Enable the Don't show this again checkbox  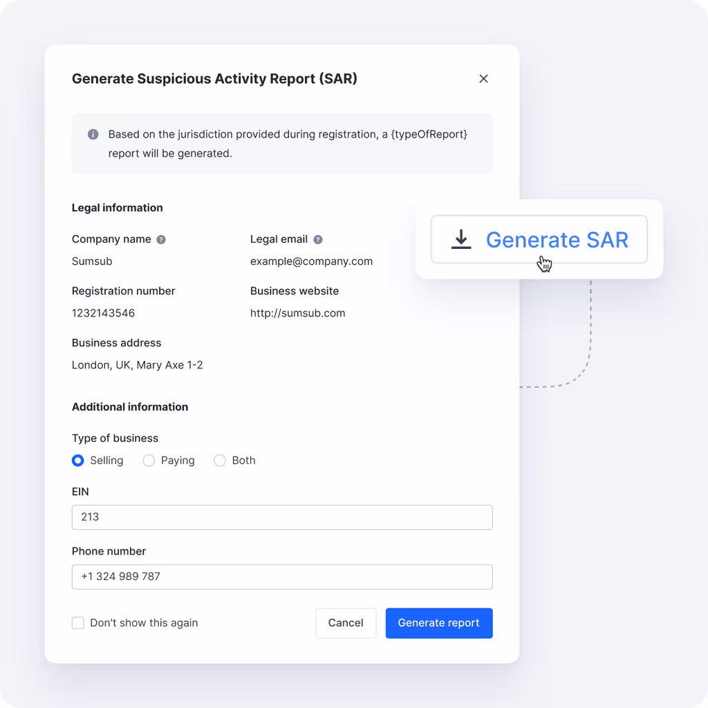pos(78,623)
